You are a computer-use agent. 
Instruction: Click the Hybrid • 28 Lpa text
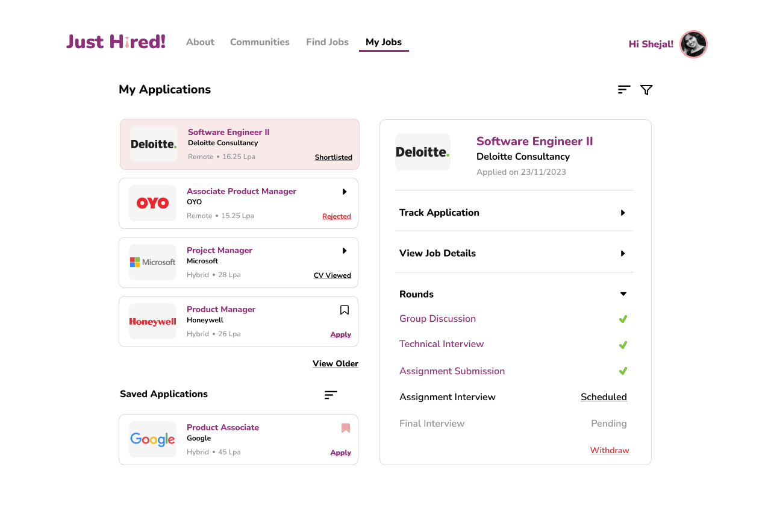click(x=213, y=275)
